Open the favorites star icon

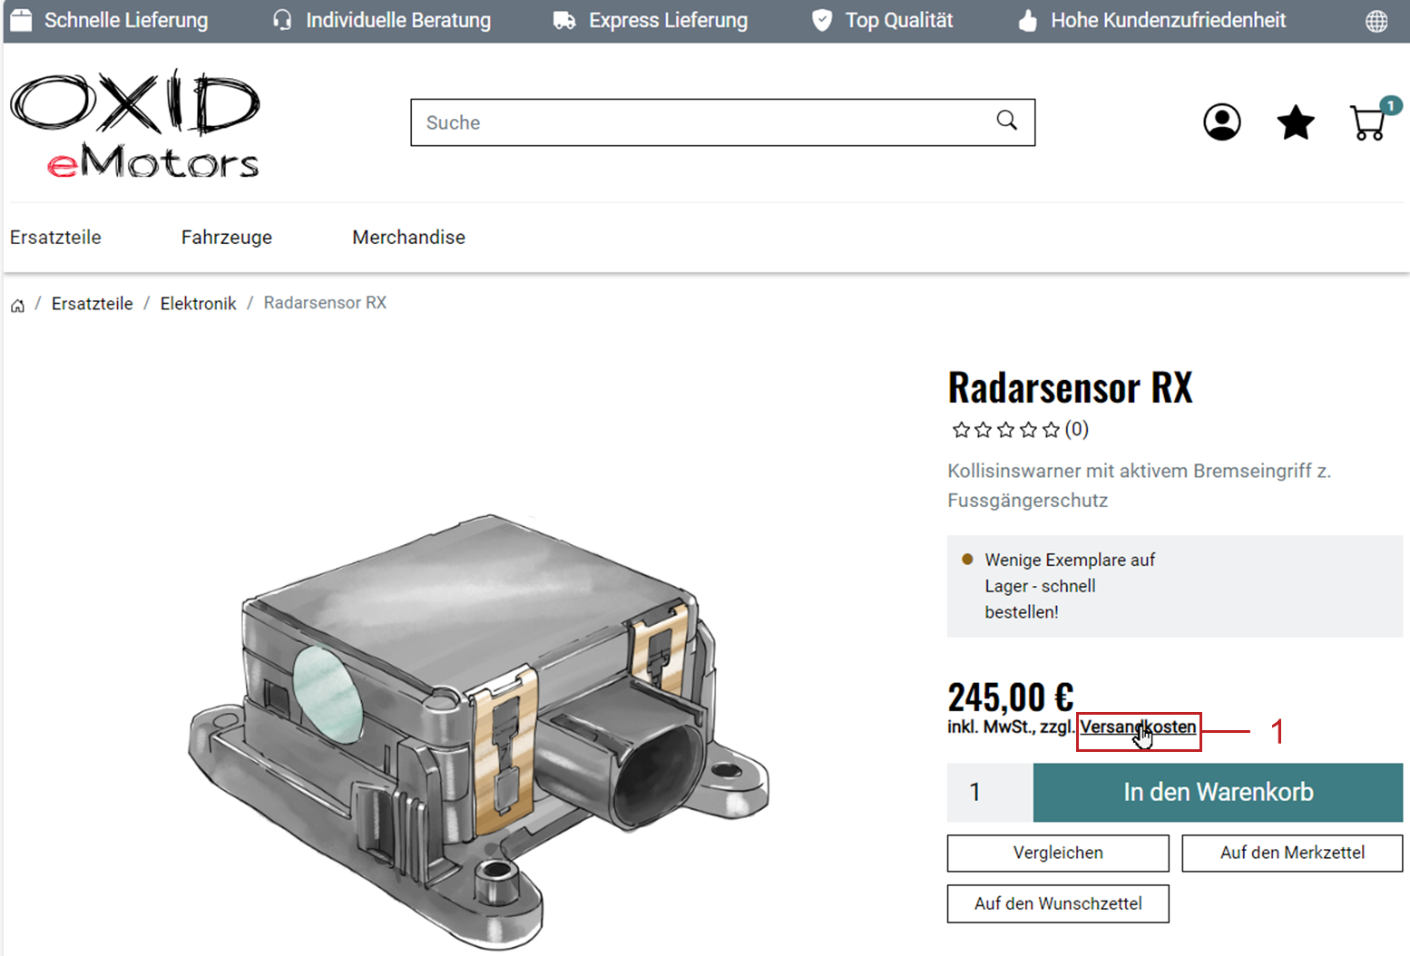1295,122
